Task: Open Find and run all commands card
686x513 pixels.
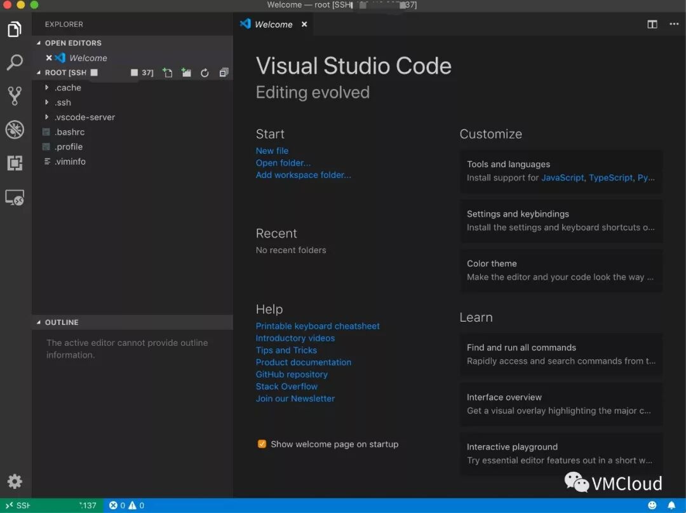Action: pyautogui.click(x=561, y=355)
